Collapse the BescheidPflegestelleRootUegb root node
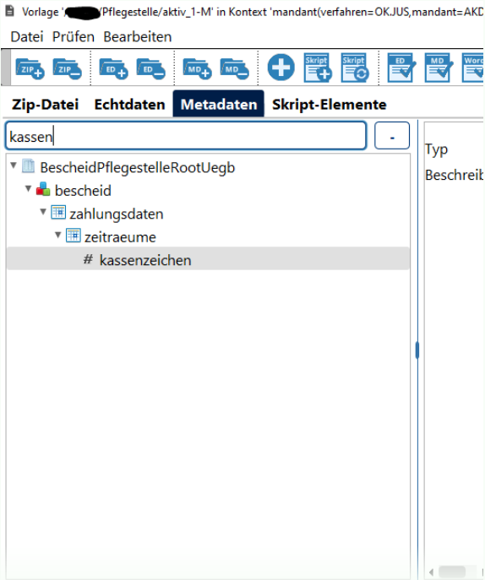 pyautogui.click(x=14, y=165)
